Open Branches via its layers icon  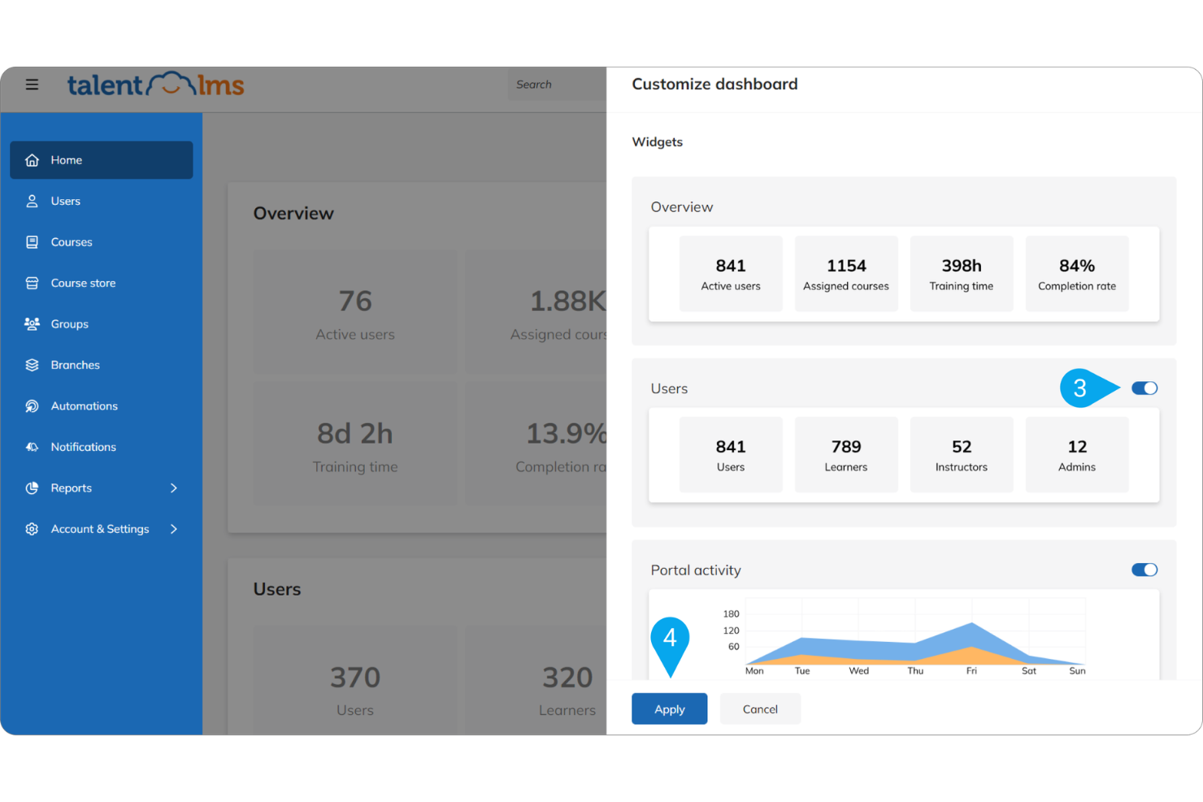click(x=32, y=365)
